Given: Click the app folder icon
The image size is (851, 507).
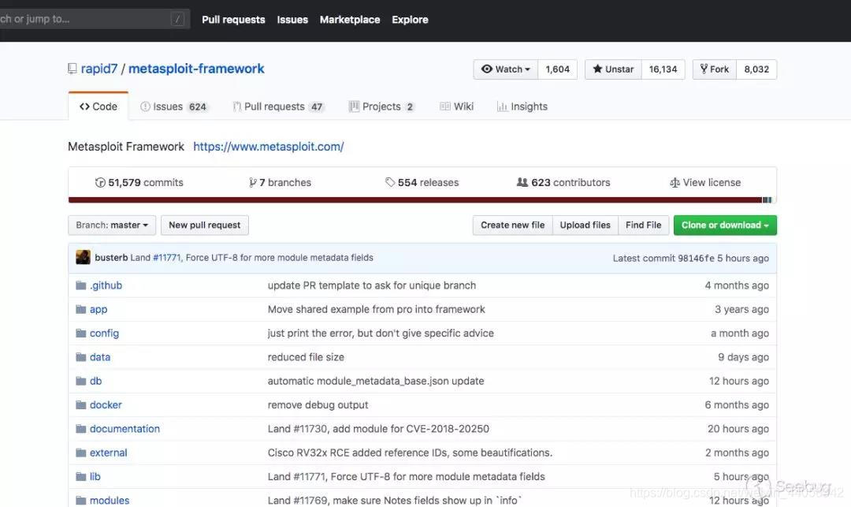Looking at the screenshot, I should tap(81, 309).
